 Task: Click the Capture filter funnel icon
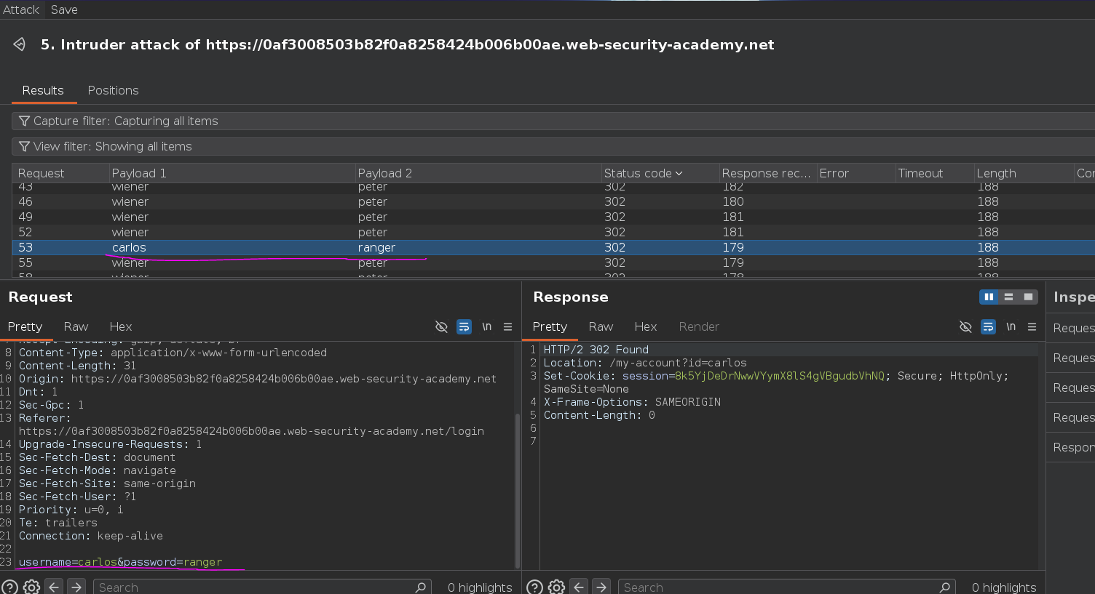pyautogui.click(x=24, y=121)
